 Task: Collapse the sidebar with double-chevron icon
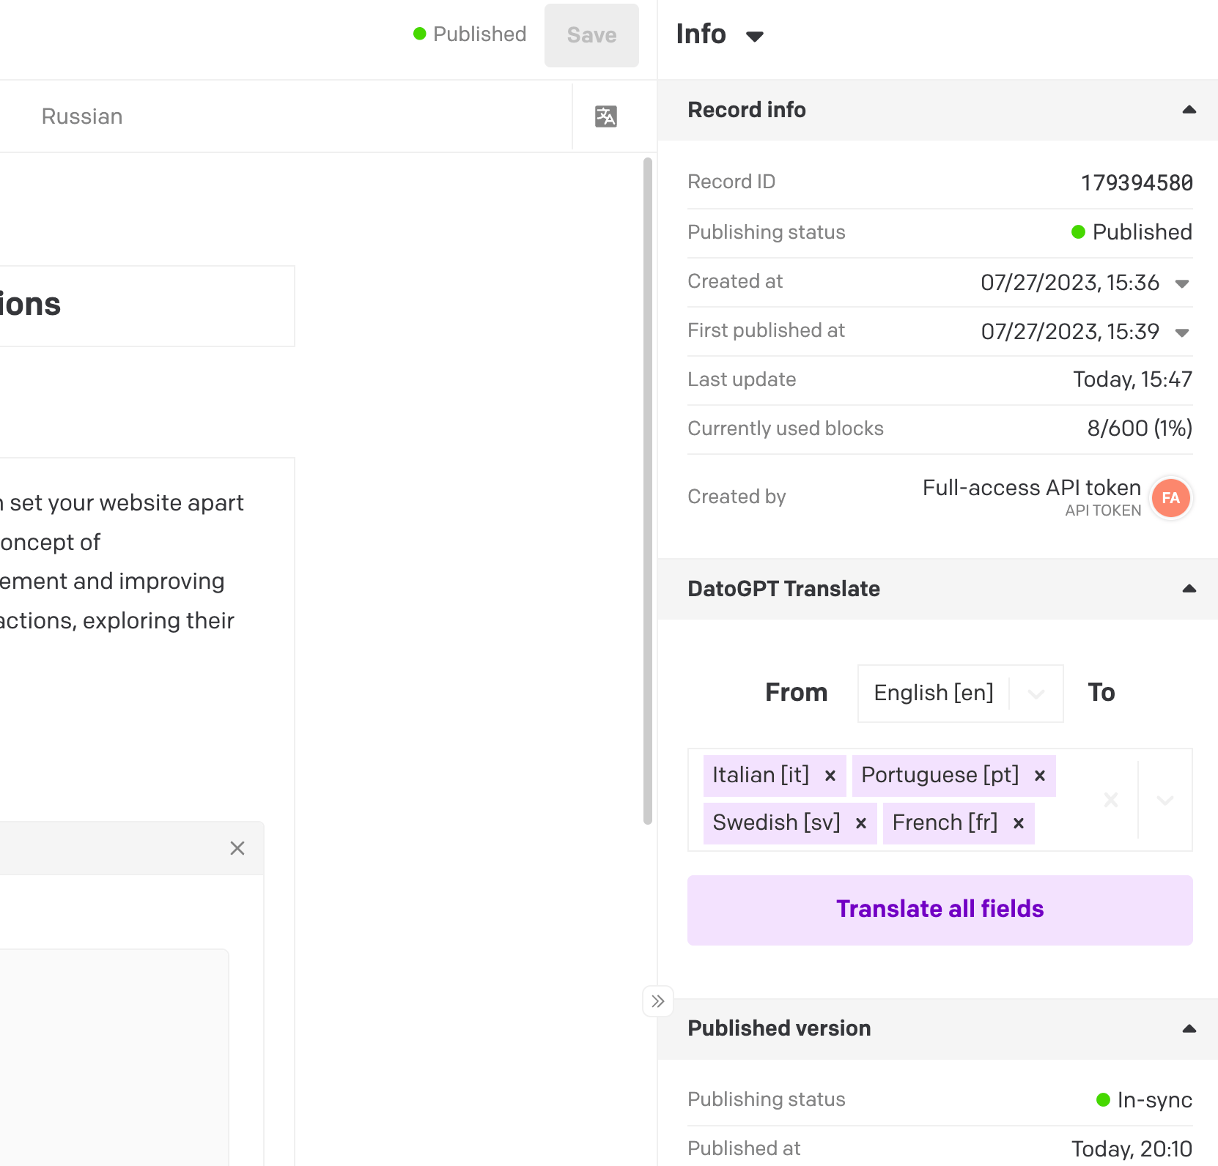point(658,1001)
